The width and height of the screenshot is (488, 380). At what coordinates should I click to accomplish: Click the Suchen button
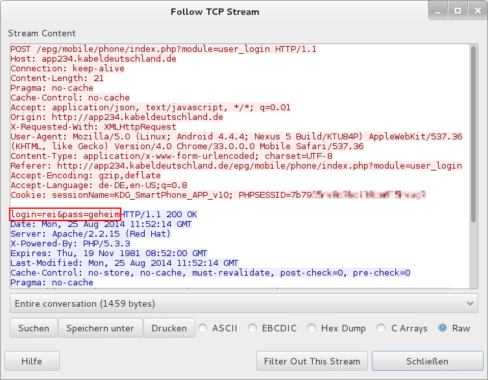click(x=34, y=328)
